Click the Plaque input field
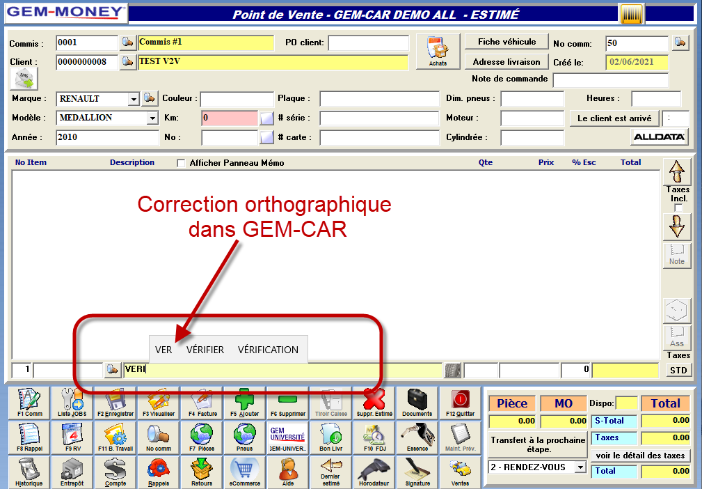This screenshot has width=702, height=489. tap(380, 99)
